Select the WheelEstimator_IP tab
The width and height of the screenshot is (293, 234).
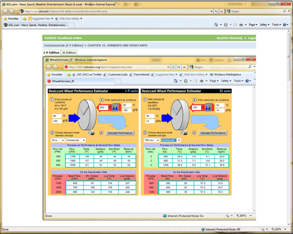coord(80,81)
